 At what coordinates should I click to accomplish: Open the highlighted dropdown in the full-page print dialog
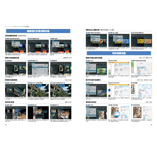124,64
